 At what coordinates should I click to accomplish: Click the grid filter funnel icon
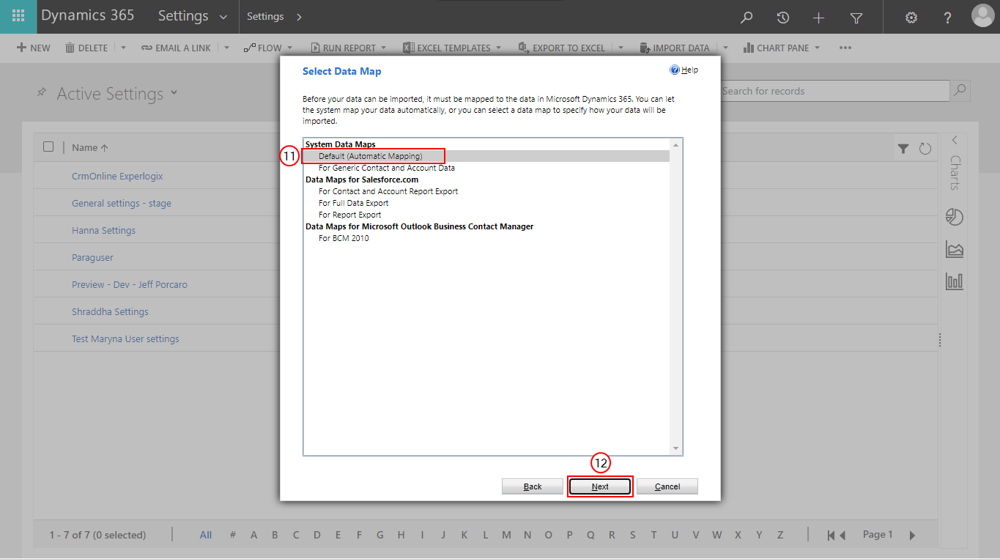pyautogui.click(x=903, y=149)
